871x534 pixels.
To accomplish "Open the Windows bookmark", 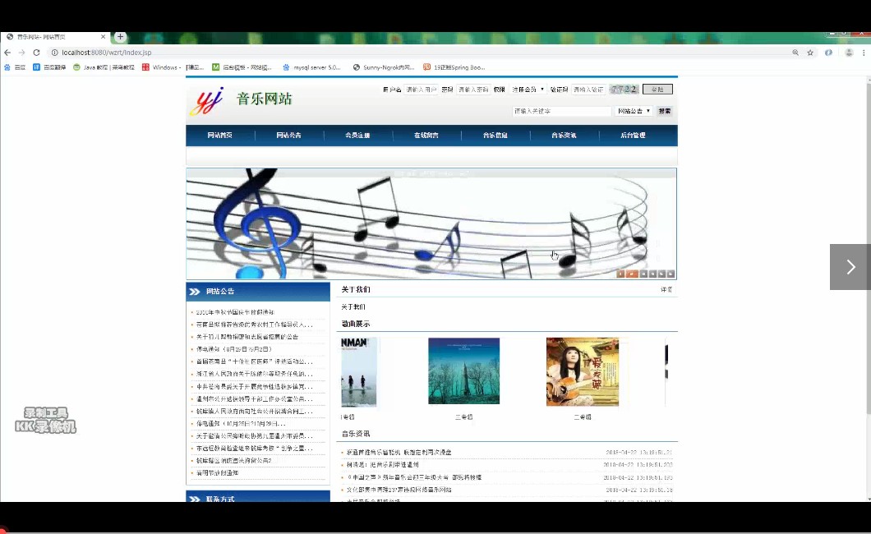I will [173, 67].
